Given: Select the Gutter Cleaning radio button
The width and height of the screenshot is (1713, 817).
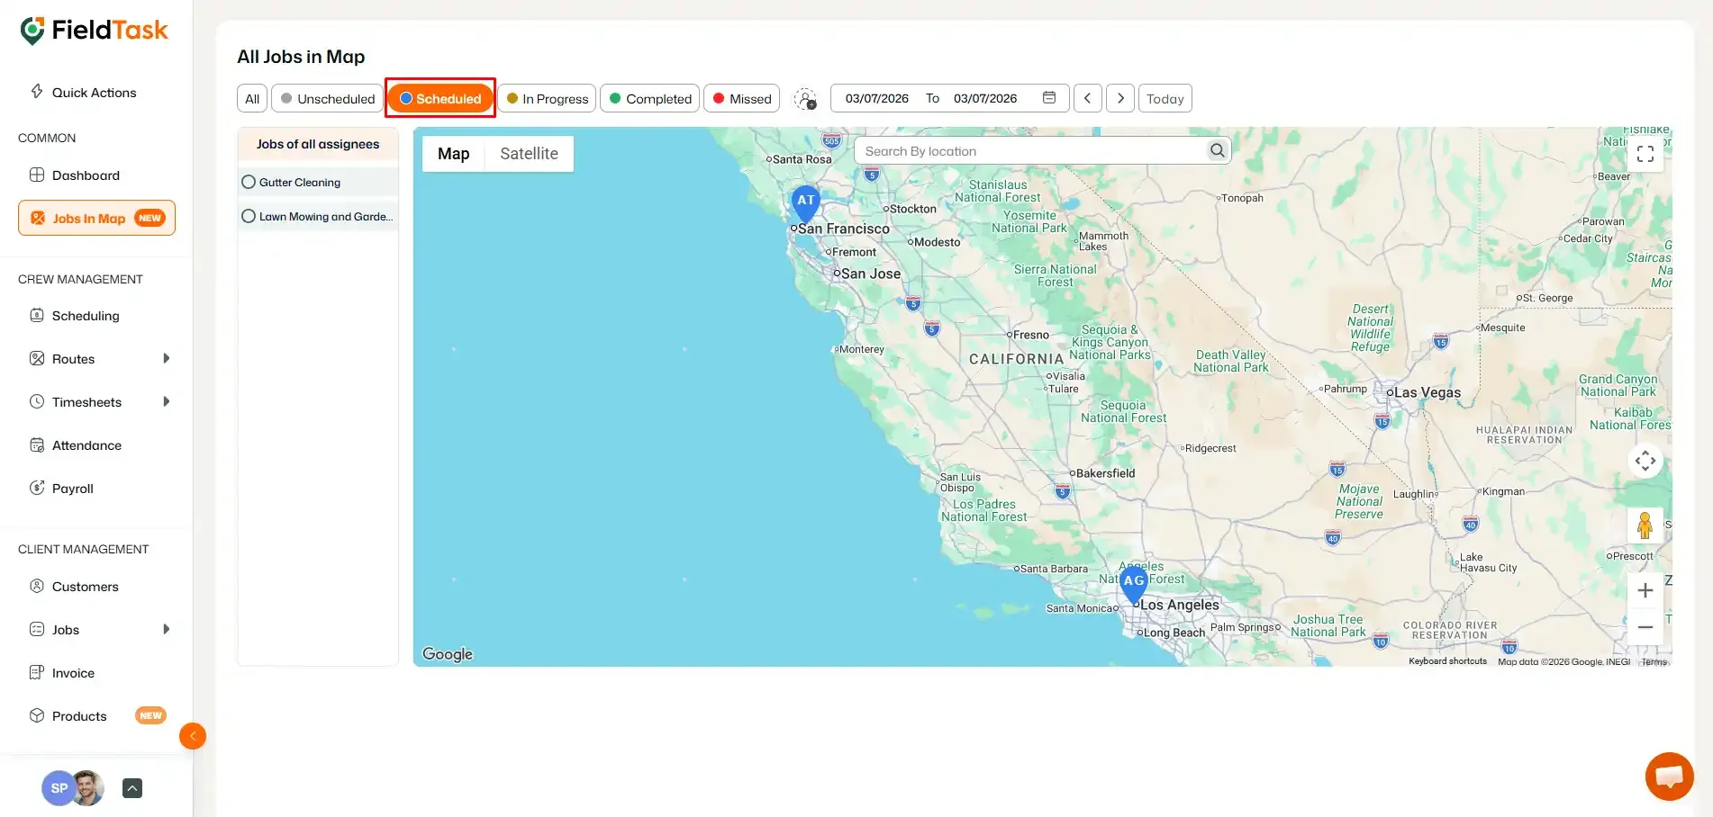Looking at the screenshot, I should click(249, 182).
